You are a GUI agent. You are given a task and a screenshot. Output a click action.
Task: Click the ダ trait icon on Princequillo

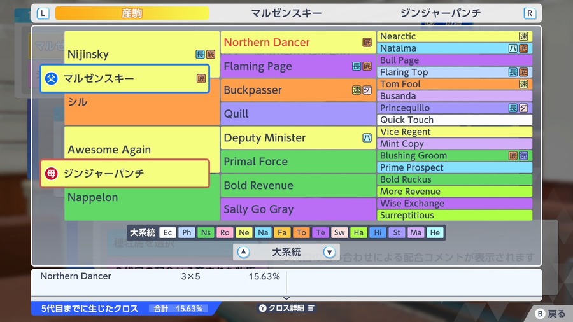click(x=523, y=108)
